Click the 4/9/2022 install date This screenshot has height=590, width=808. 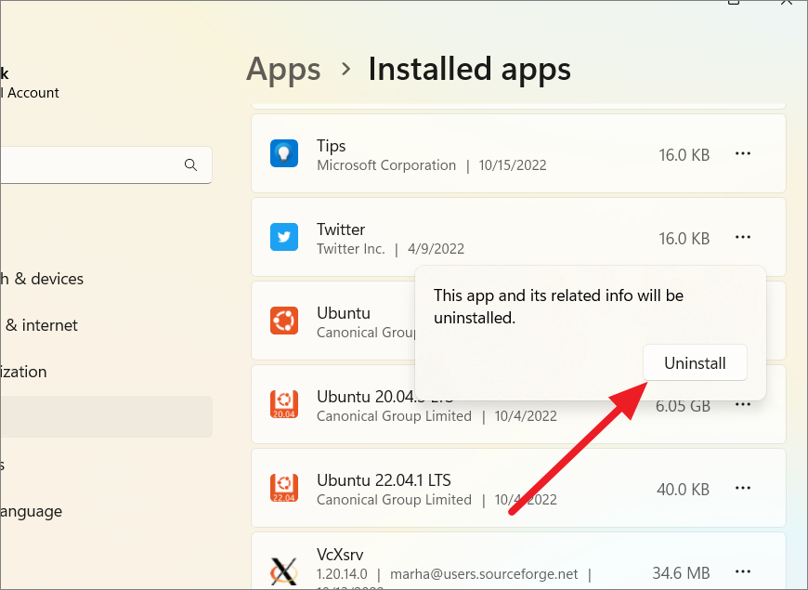pos(436,249)
